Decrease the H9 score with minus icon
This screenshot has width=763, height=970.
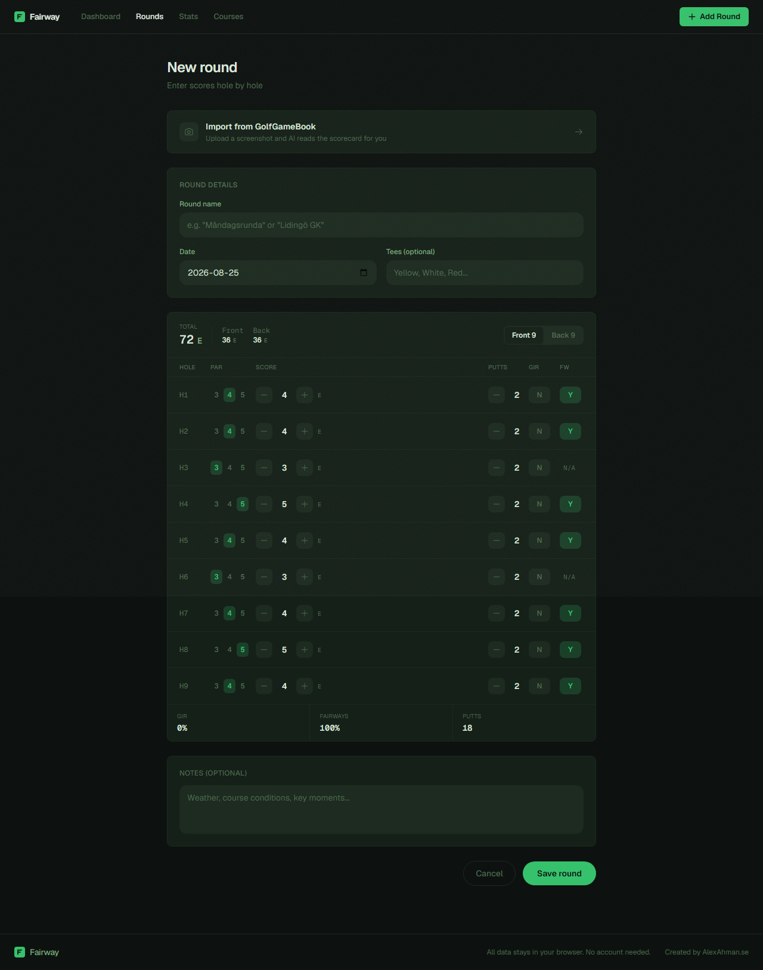point(264,686)
